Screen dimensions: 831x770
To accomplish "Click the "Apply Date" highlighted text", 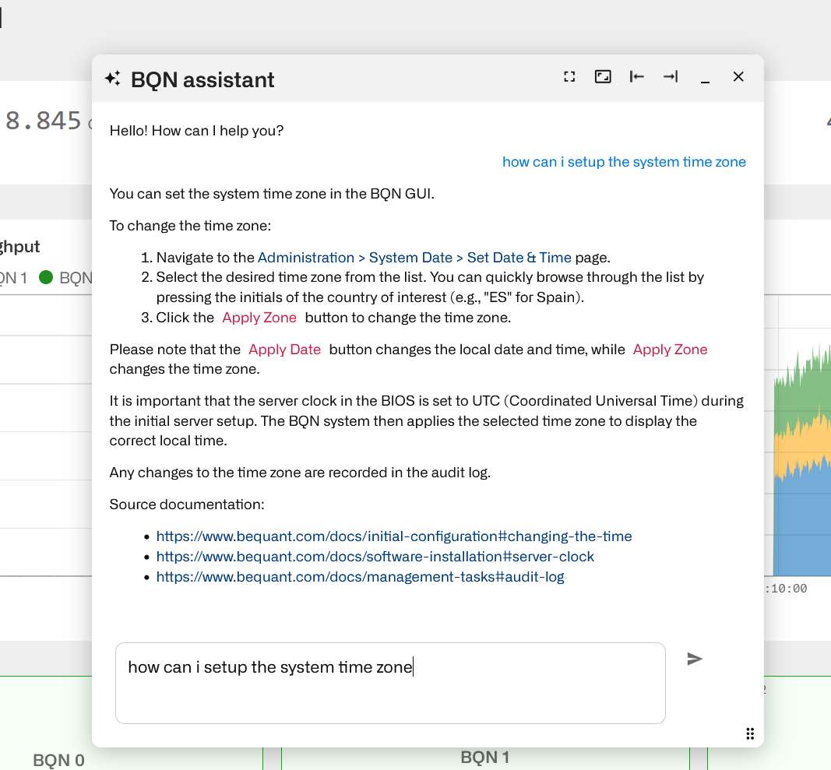I will point(284,350).
